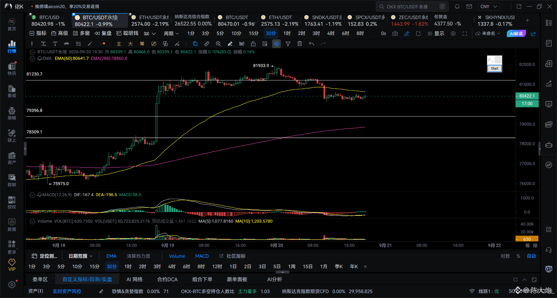The height and width of the screenshot is (298, 557).
Task: Click the Start button on floating panel
Action: [495, 69]
